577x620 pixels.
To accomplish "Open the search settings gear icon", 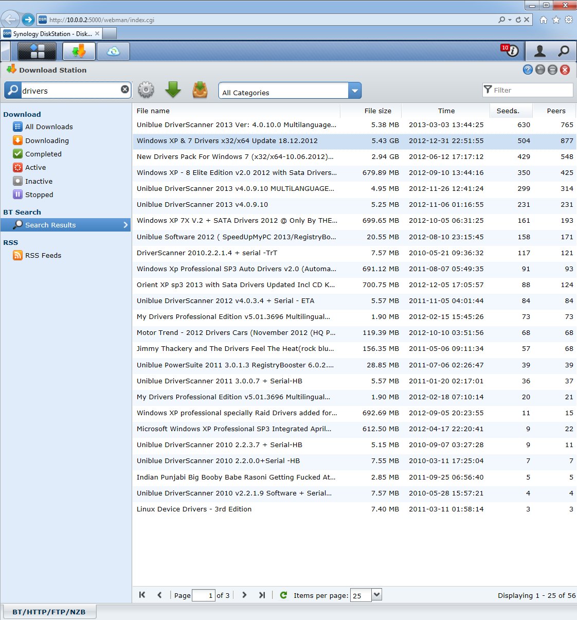I will click(146, 90).
